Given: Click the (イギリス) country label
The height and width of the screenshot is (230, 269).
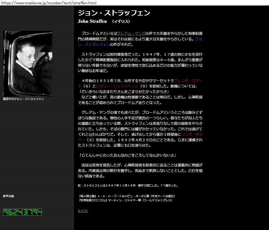Looking at the screenshot, I should [x=121, y=21].
